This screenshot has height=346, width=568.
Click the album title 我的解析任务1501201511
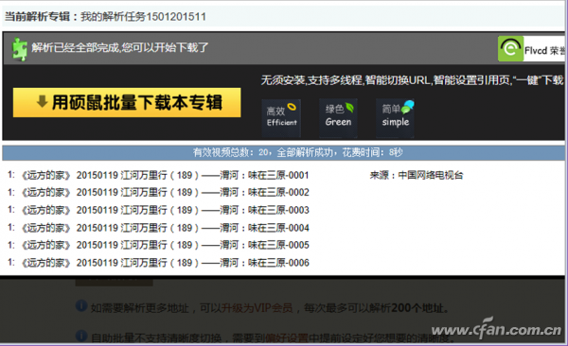click(x=143, y=17)
